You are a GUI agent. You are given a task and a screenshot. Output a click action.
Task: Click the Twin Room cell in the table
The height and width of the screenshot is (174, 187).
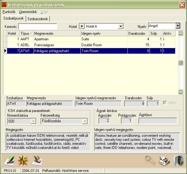[104, 51]
